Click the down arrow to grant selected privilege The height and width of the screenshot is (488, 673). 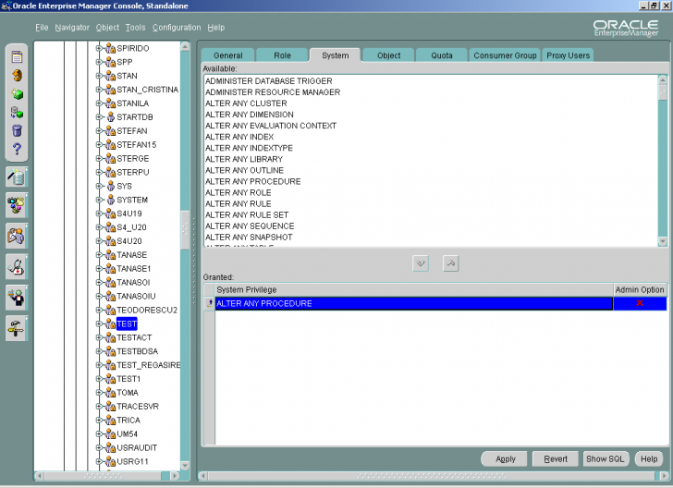coord(421,263)
